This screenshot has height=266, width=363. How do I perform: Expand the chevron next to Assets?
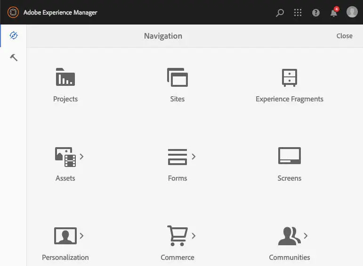pos(82,157)
